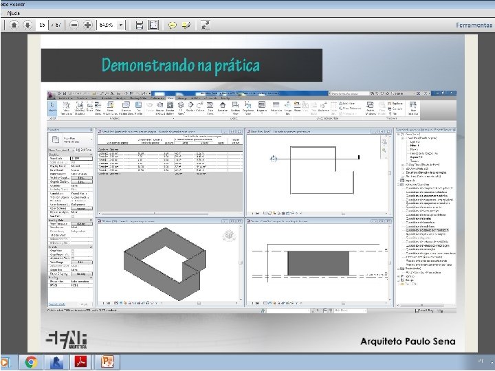Click the User Interface icon in Revit ribbon
495x371 pixels.
(x=413, y=108)
